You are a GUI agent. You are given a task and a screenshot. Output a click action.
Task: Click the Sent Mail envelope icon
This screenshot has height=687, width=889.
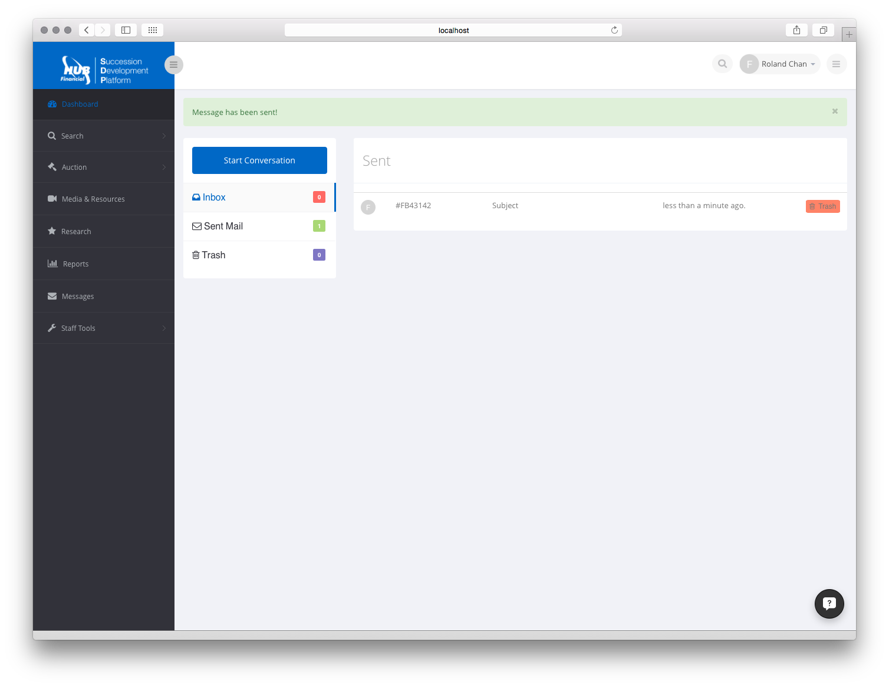coord(197,226)
